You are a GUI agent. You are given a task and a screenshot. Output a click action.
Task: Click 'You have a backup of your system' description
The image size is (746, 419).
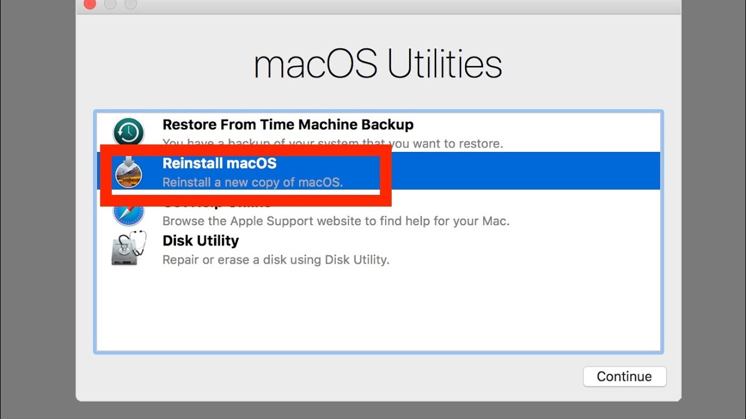click(332, 143)
